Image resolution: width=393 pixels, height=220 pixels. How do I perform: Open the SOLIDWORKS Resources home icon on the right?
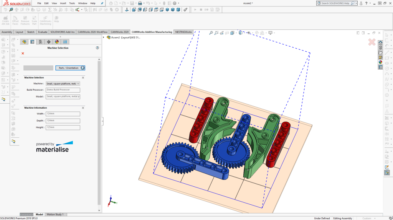click(x=380, y=43)
